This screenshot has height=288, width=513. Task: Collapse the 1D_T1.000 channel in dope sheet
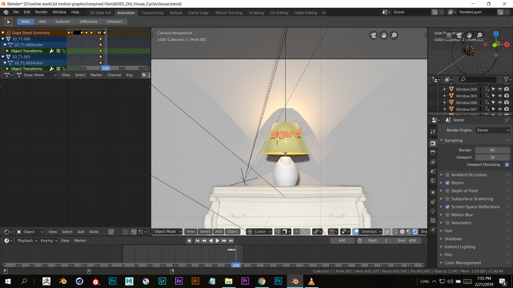coord(3,39)
